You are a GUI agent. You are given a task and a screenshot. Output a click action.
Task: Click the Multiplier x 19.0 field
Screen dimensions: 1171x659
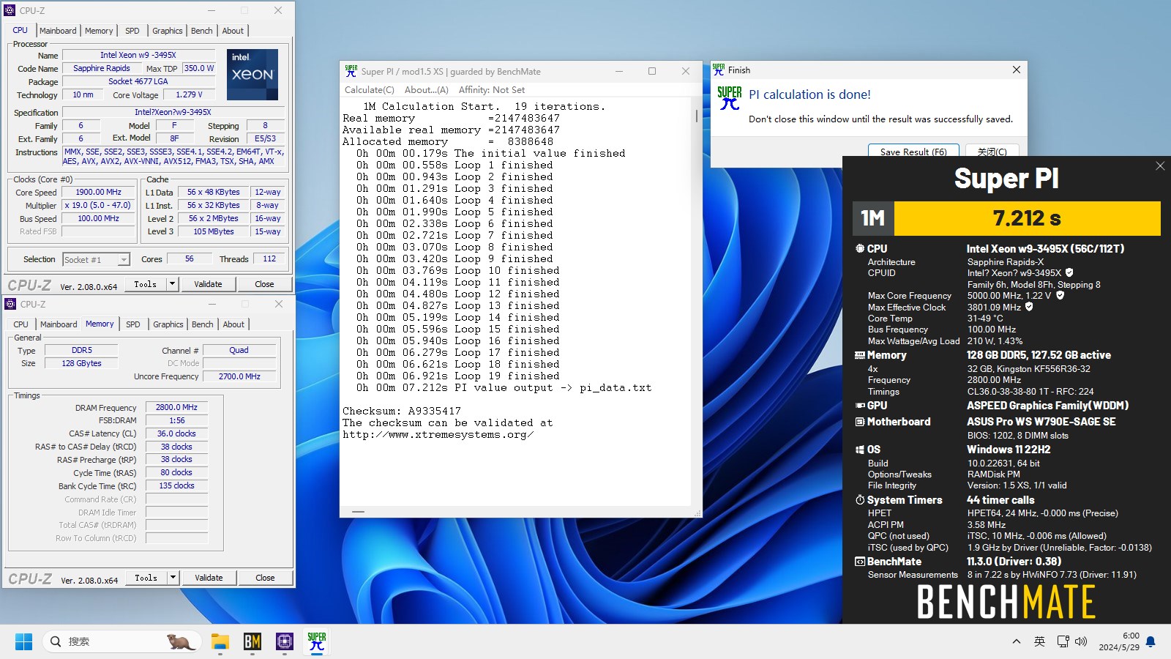[98, 206]
